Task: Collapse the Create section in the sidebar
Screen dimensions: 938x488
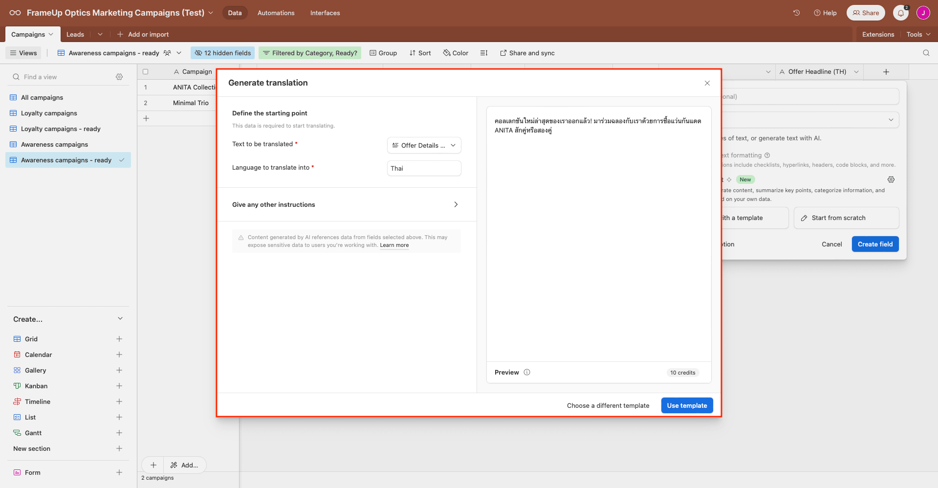Action: point(120,318)
